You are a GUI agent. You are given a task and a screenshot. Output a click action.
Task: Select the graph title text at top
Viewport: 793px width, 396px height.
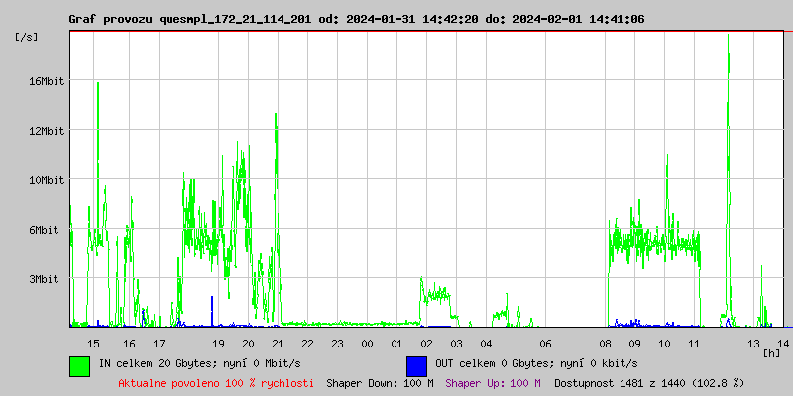357,19
